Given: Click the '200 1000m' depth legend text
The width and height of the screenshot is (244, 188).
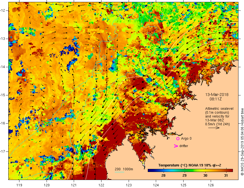Looking at the screenshot, I should (124, 169).
